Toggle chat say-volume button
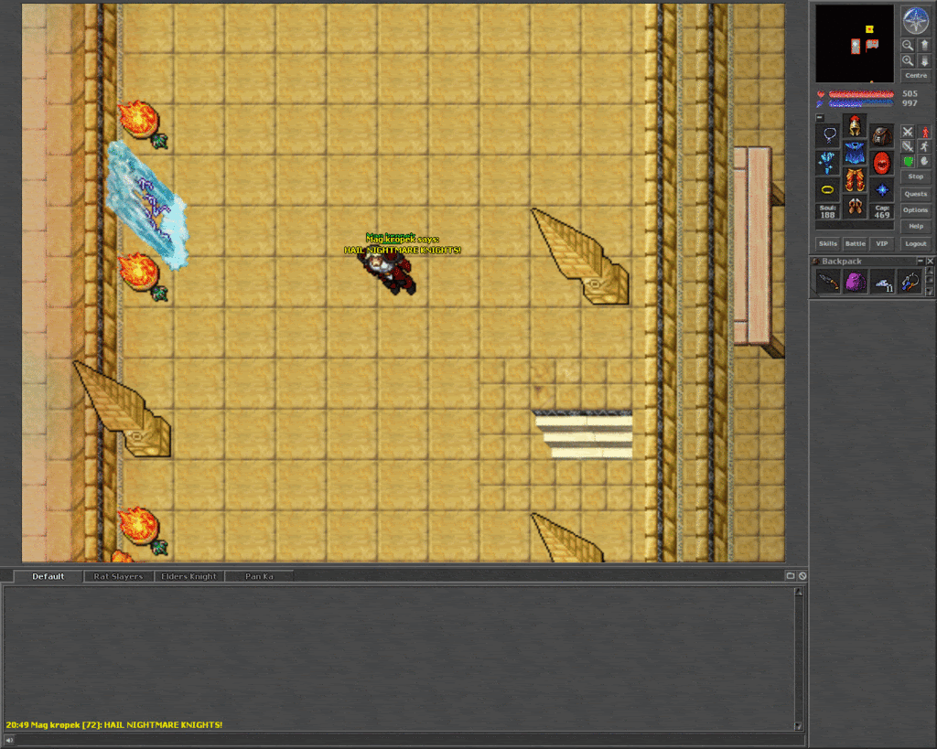 point(9,740)
